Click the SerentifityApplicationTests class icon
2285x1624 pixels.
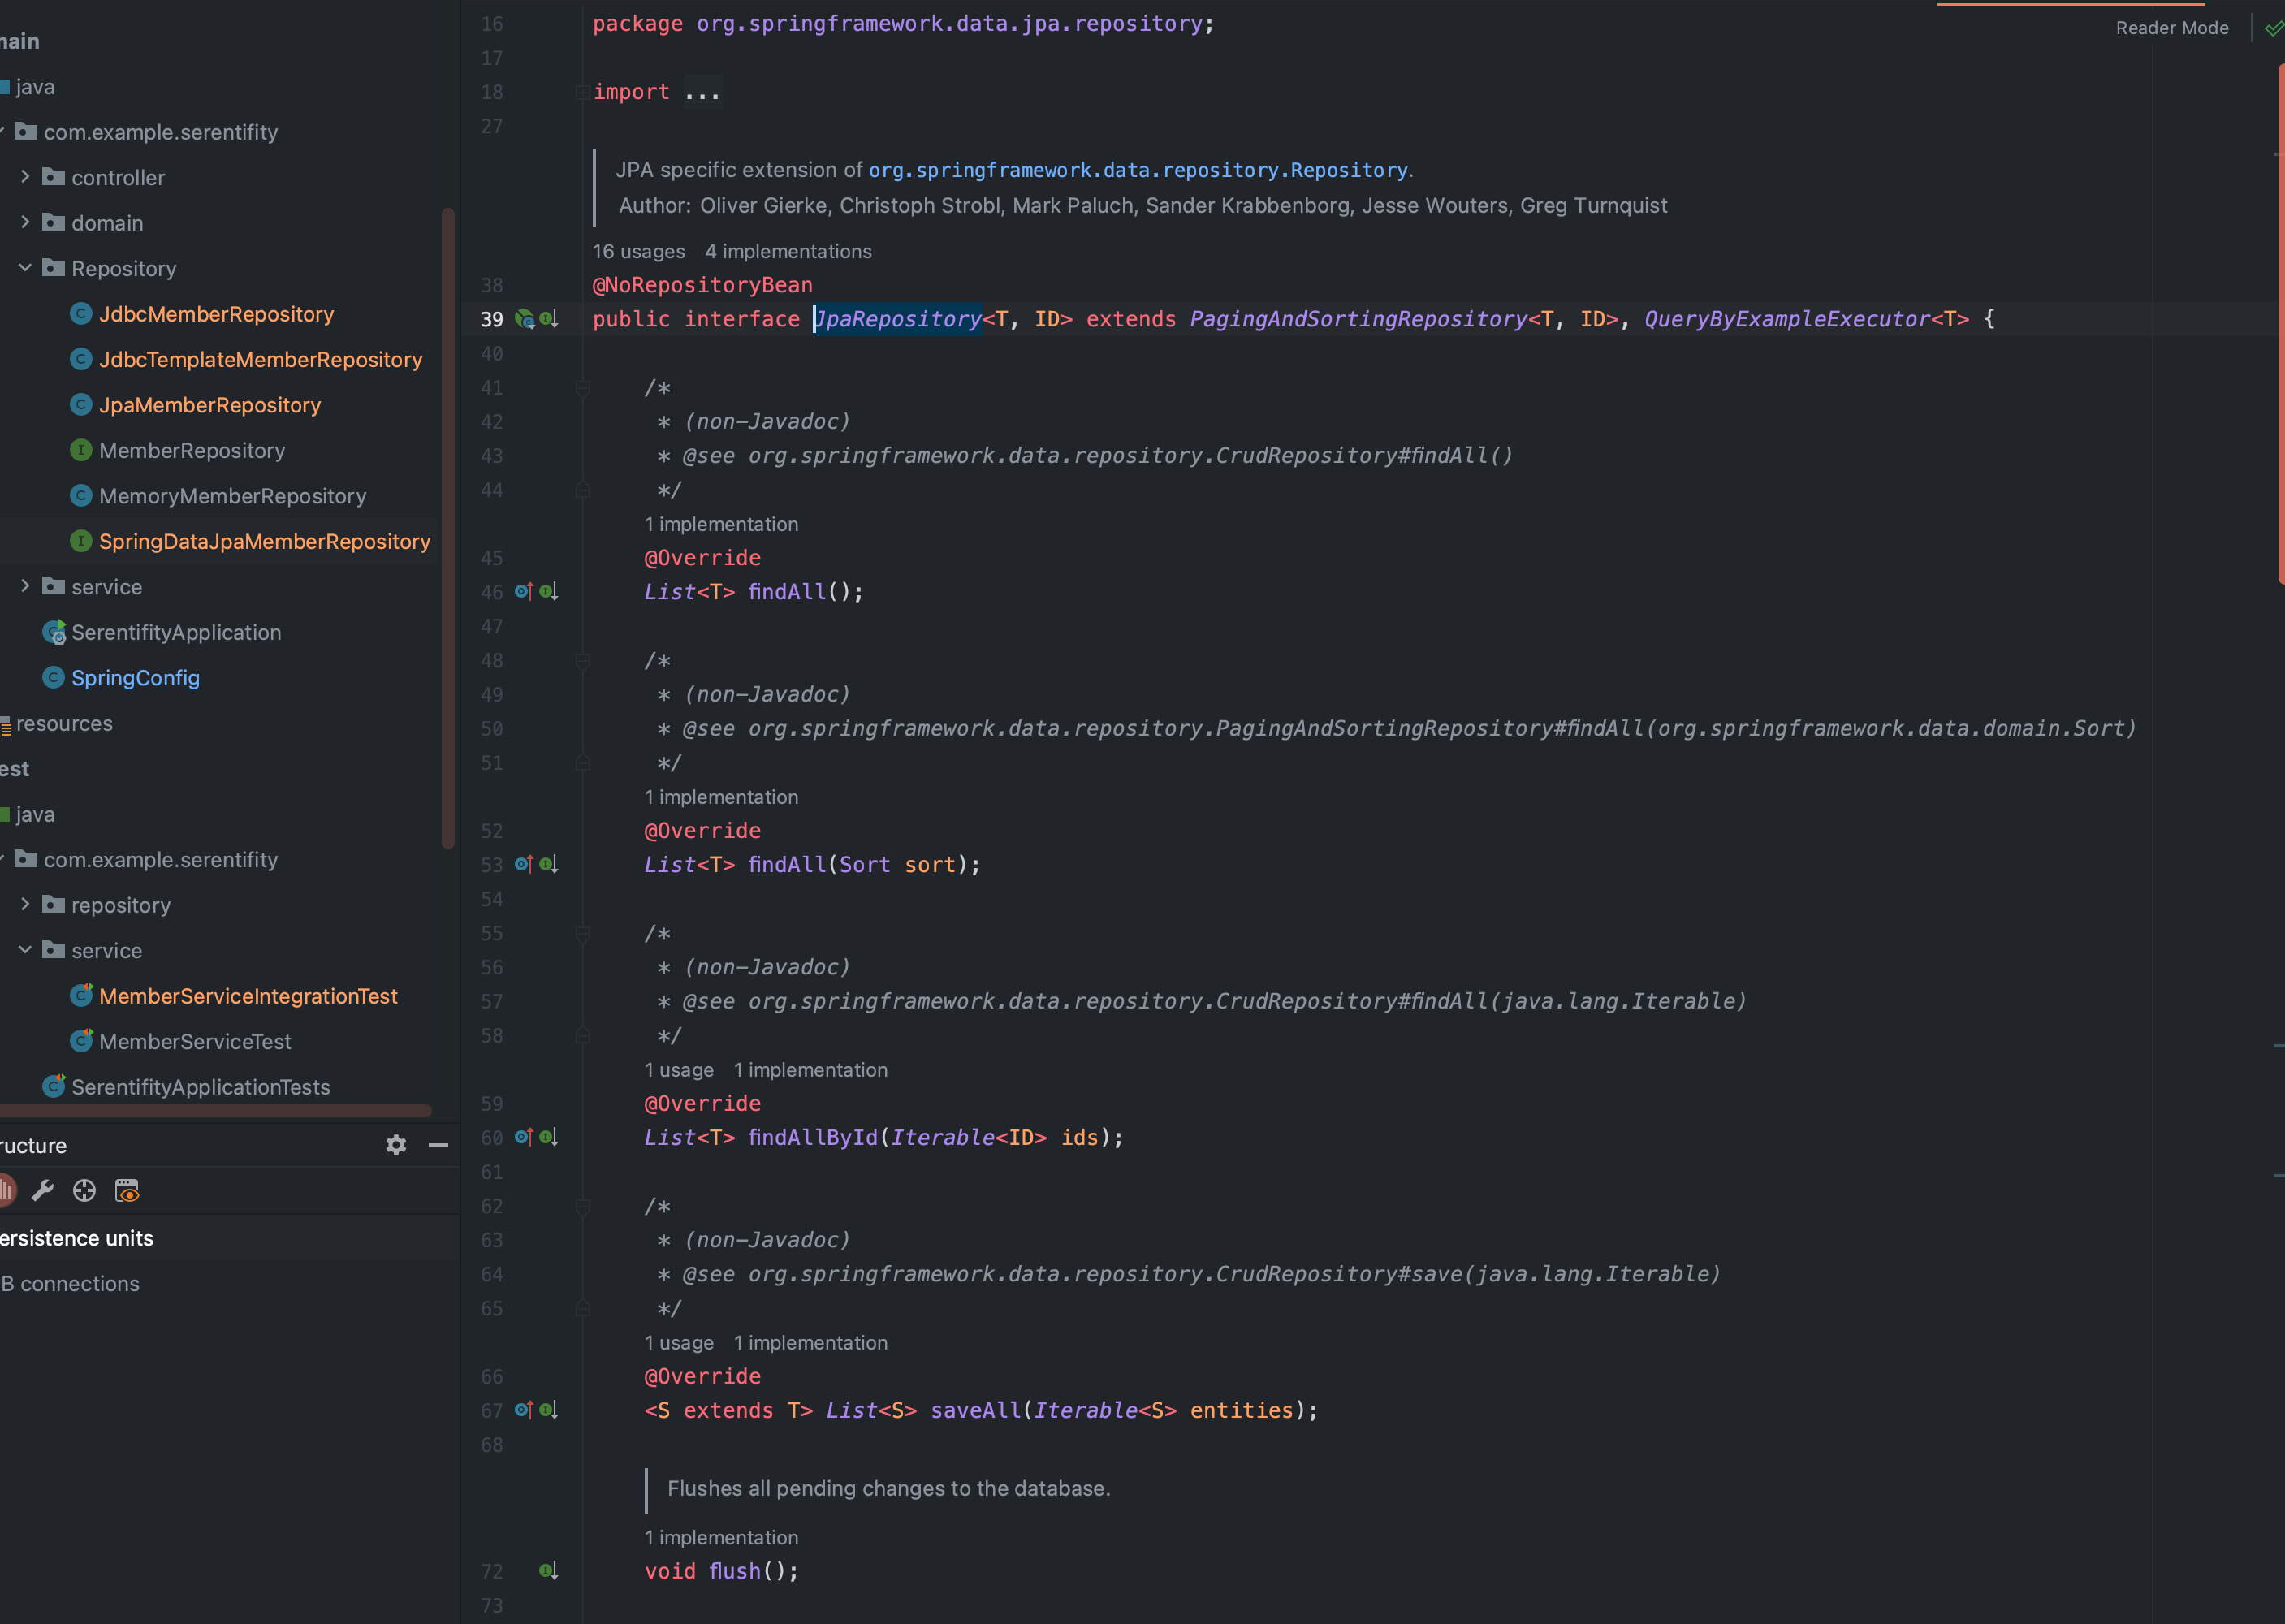[x=54, y=1086]
